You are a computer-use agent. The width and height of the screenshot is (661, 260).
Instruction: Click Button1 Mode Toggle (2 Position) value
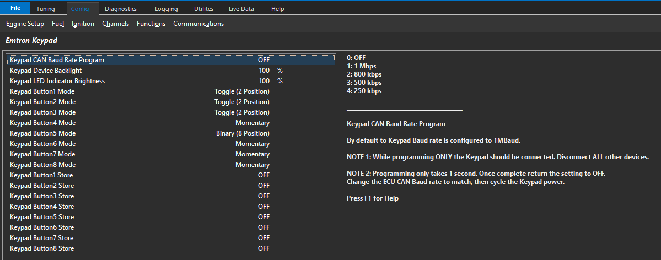[241, 91]
